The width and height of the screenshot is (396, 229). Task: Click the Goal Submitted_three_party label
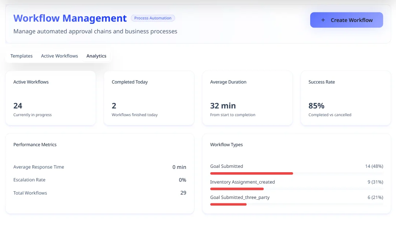240,197
